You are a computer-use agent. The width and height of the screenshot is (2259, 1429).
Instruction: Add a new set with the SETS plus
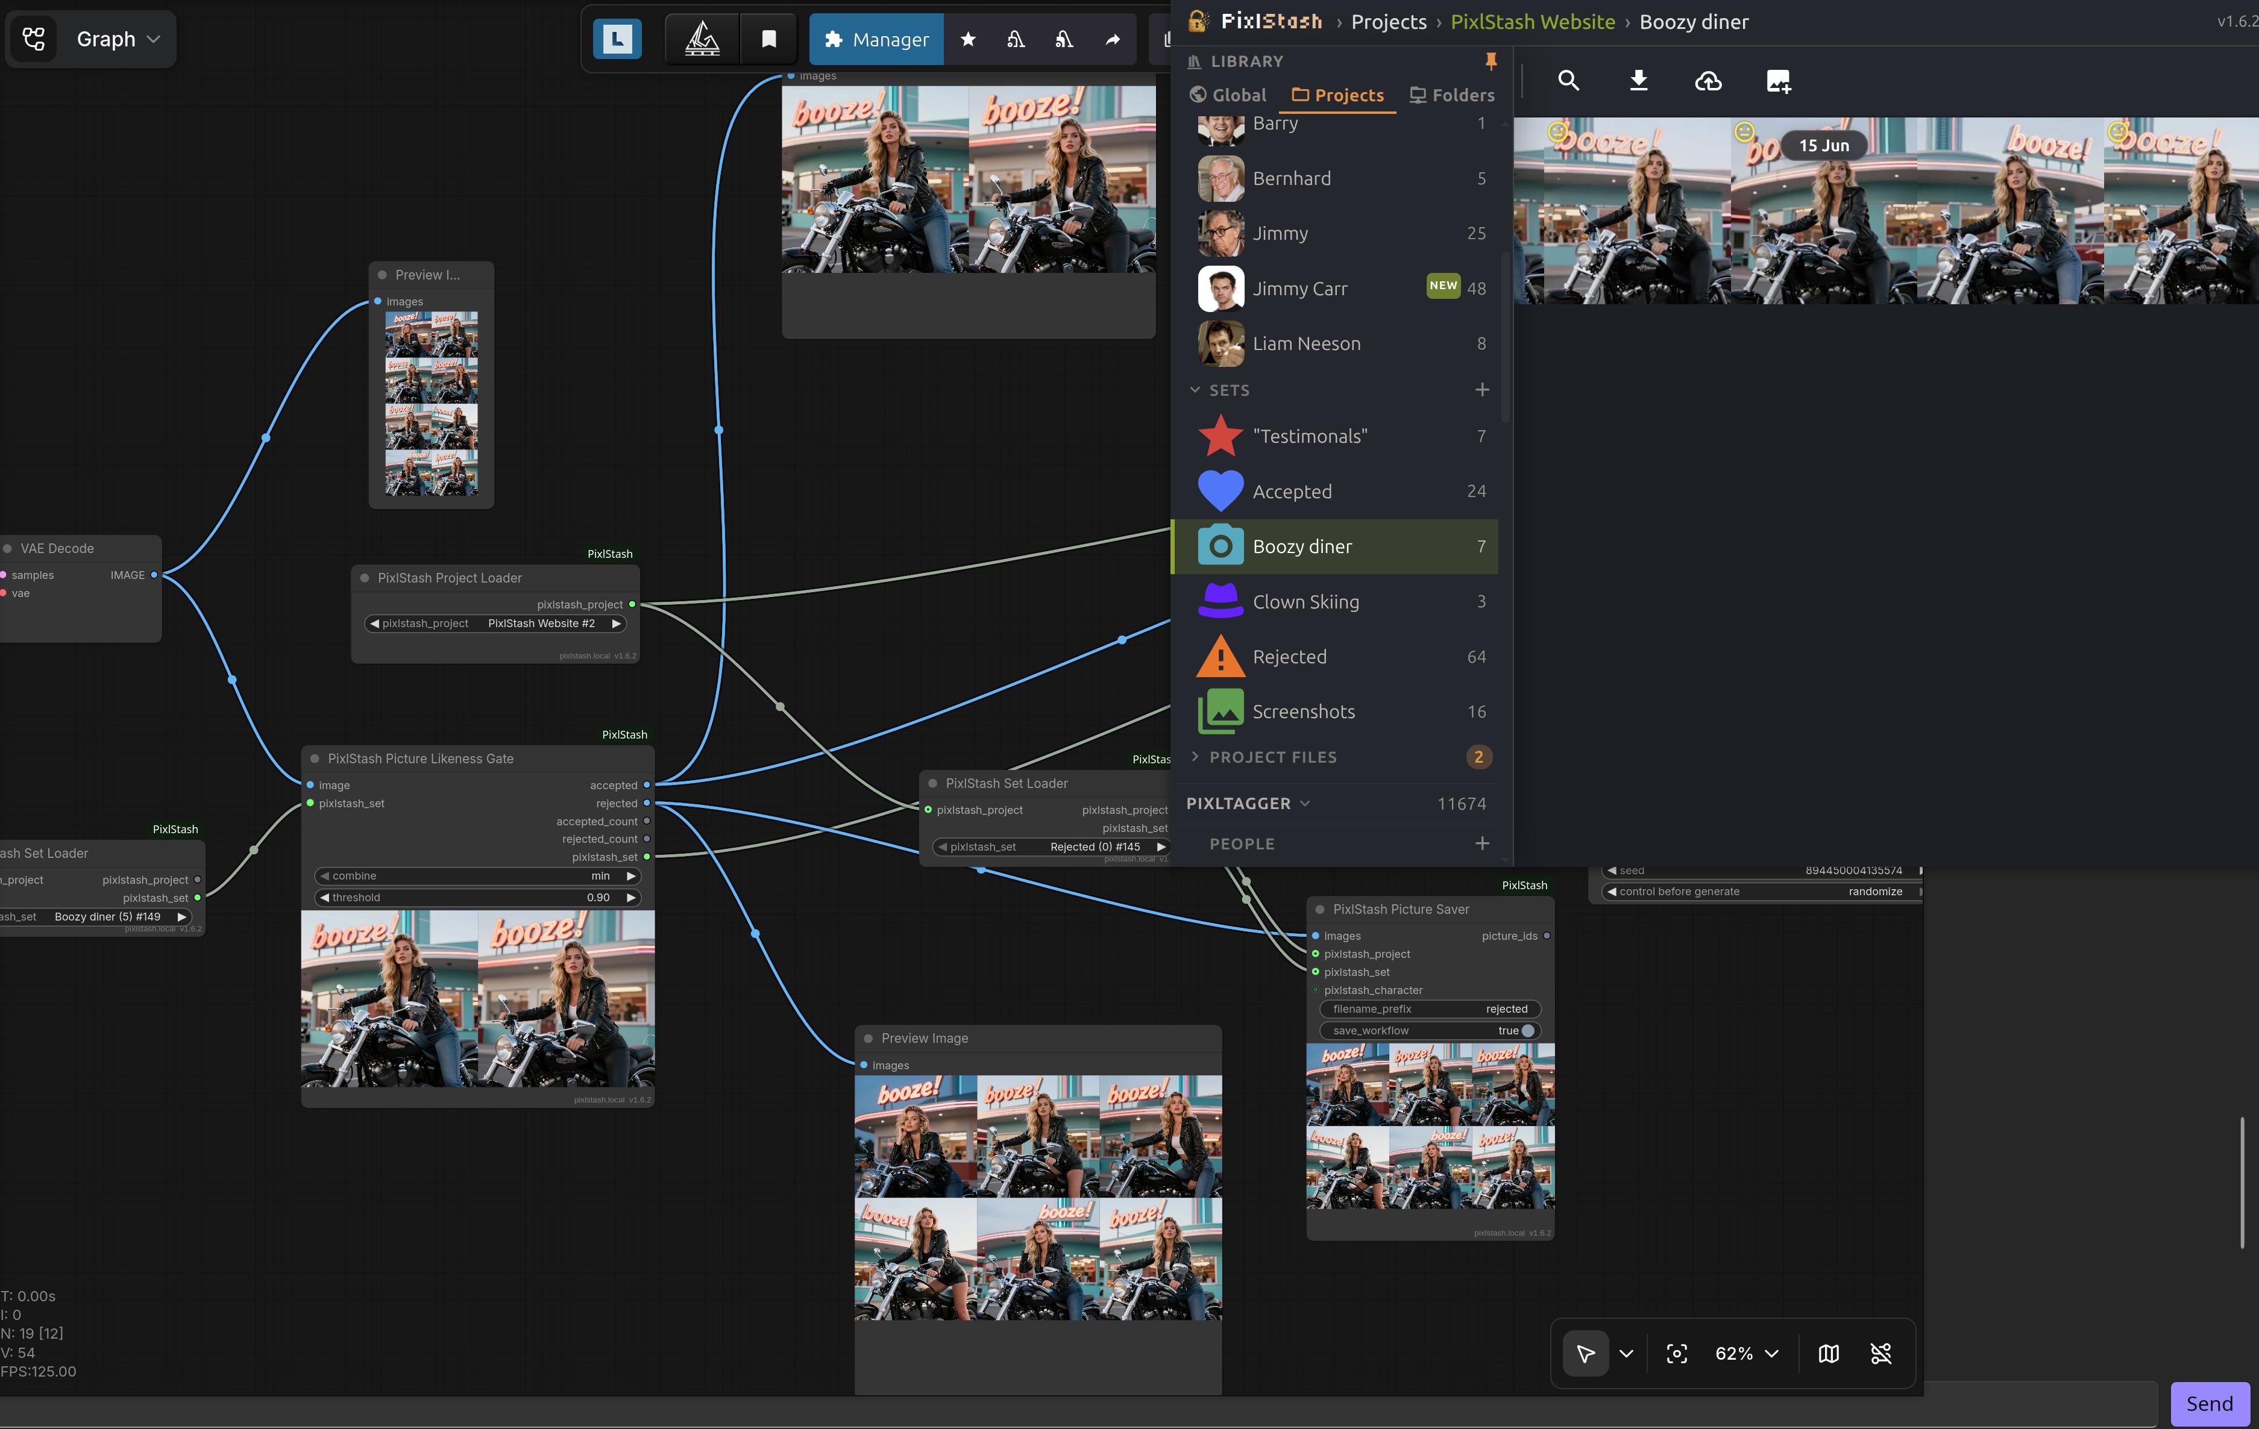pyautogui.click(x=1482, y=389)
